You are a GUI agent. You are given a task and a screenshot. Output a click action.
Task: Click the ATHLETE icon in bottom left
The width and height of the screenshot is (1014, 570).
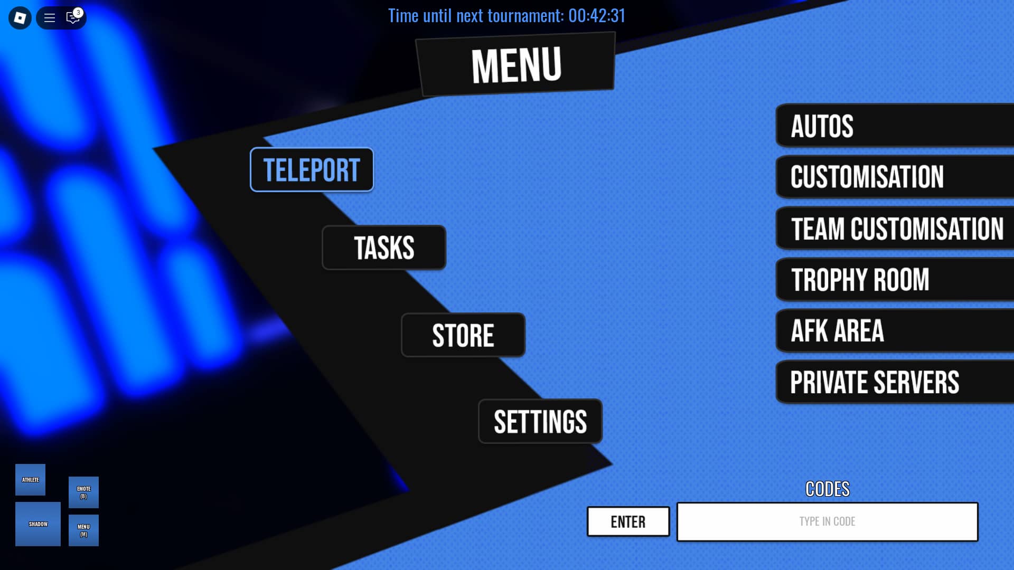pyautogui.click(x=31, y=479)
